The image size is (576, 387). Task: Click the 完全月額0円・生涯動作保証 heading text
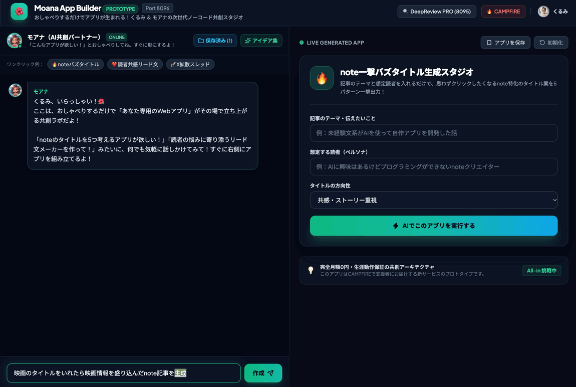[x=377, y=267]
